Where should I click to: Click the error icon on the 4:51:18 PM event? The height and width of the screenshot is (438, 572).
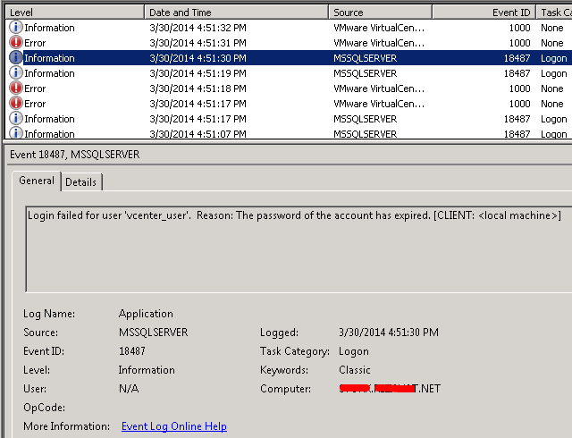click(x=16, y=88)
